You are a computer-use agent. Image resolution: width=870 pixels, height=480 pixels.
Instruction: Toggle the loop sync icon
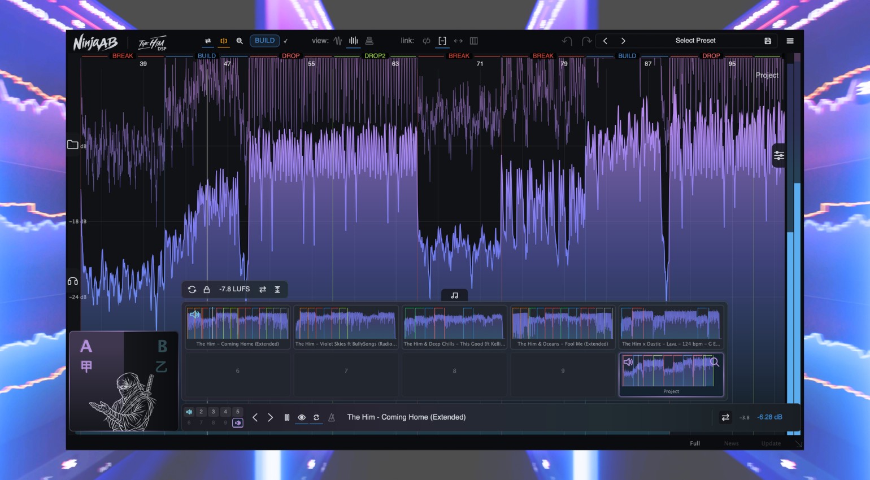[x=316, y=417]
